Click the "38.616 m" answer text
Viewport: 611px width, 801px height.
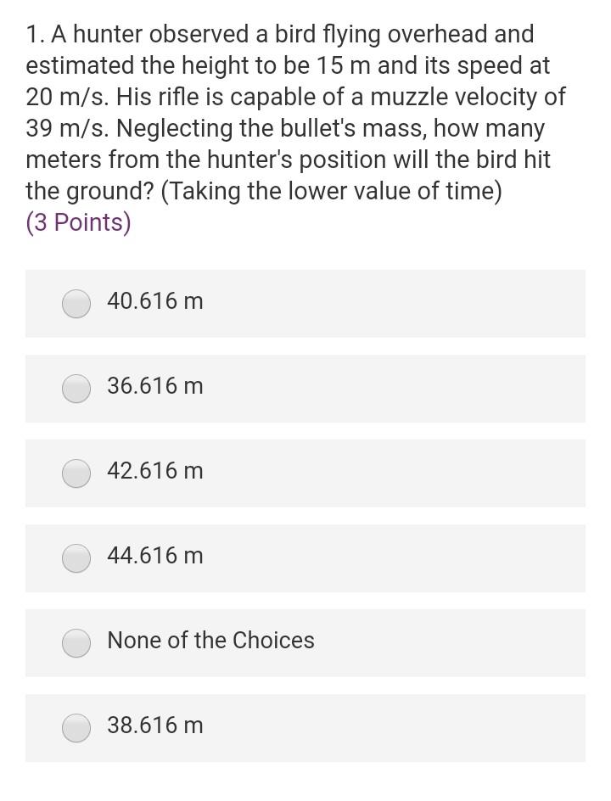(x=155, y=725)
